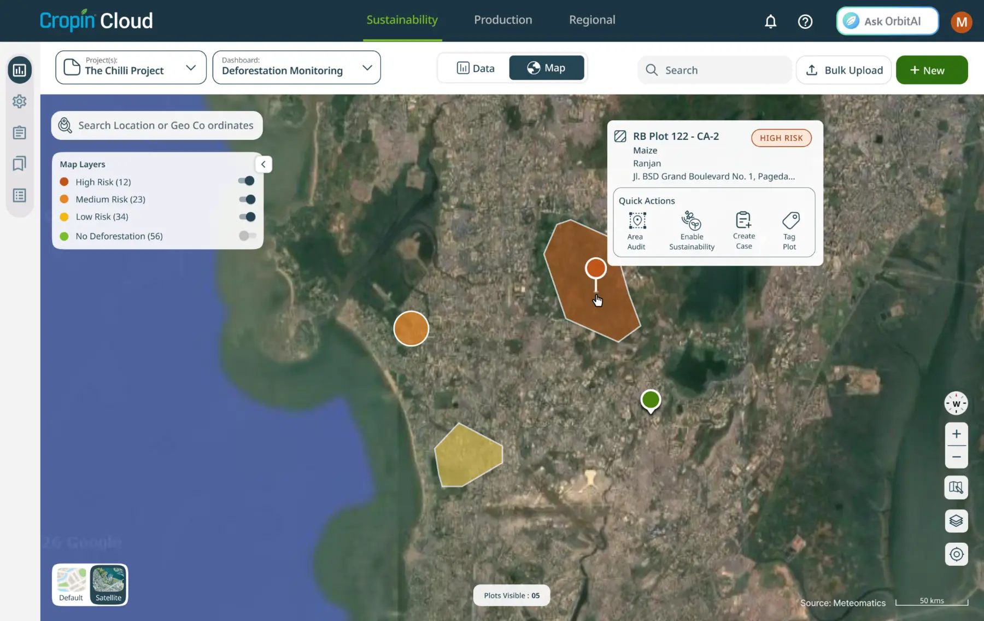Open the map layers stack icon
984x621 pixels.
[x=956, y=520]
